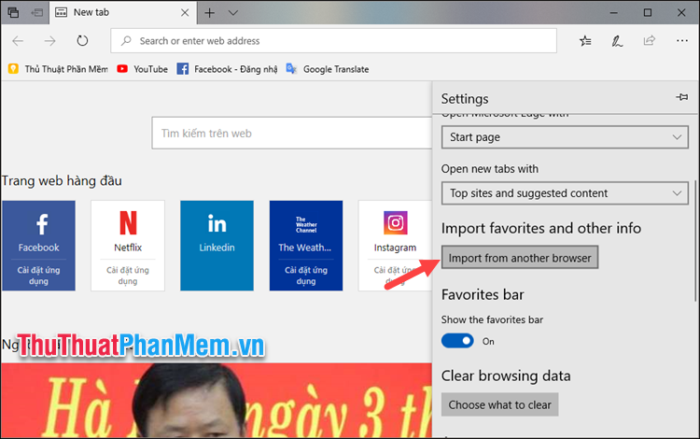Viewport: 700px width, 439px height.
Task: Click the Settings panel title
Action: click(x=465, y=99)
